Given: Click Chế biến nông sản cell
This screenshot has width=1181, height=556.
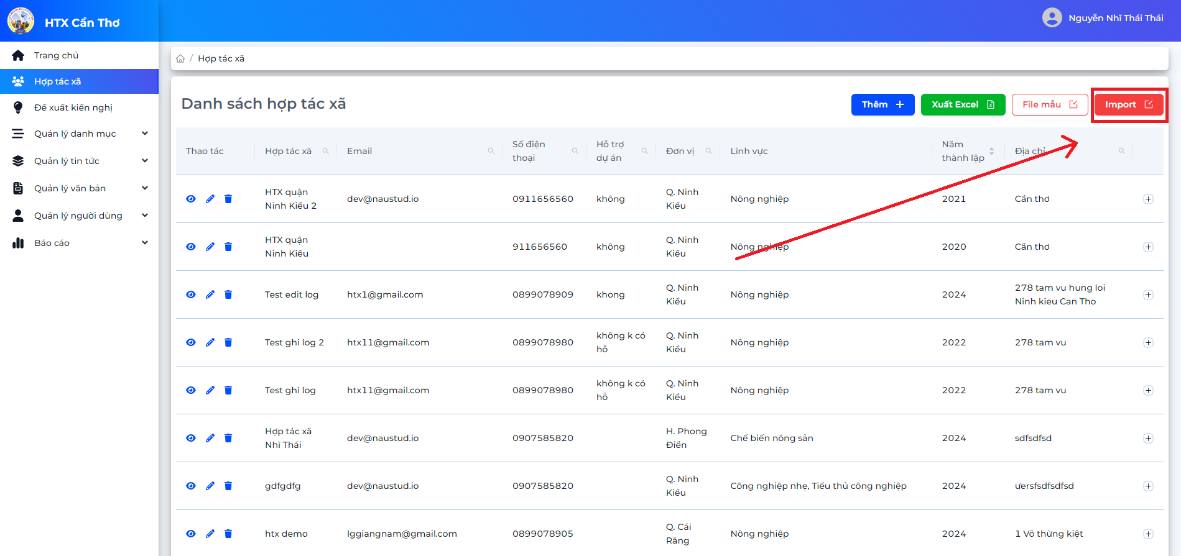Looking at the screenshot, I should (772, 438).
